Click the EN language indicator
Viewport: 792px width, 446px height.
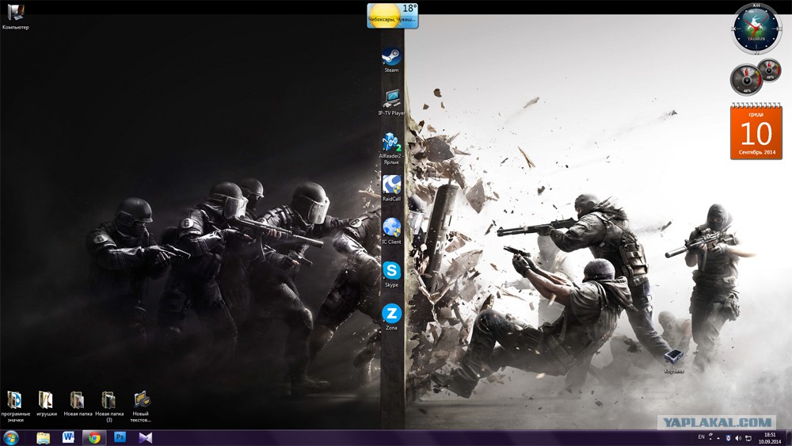pos(701,437)
